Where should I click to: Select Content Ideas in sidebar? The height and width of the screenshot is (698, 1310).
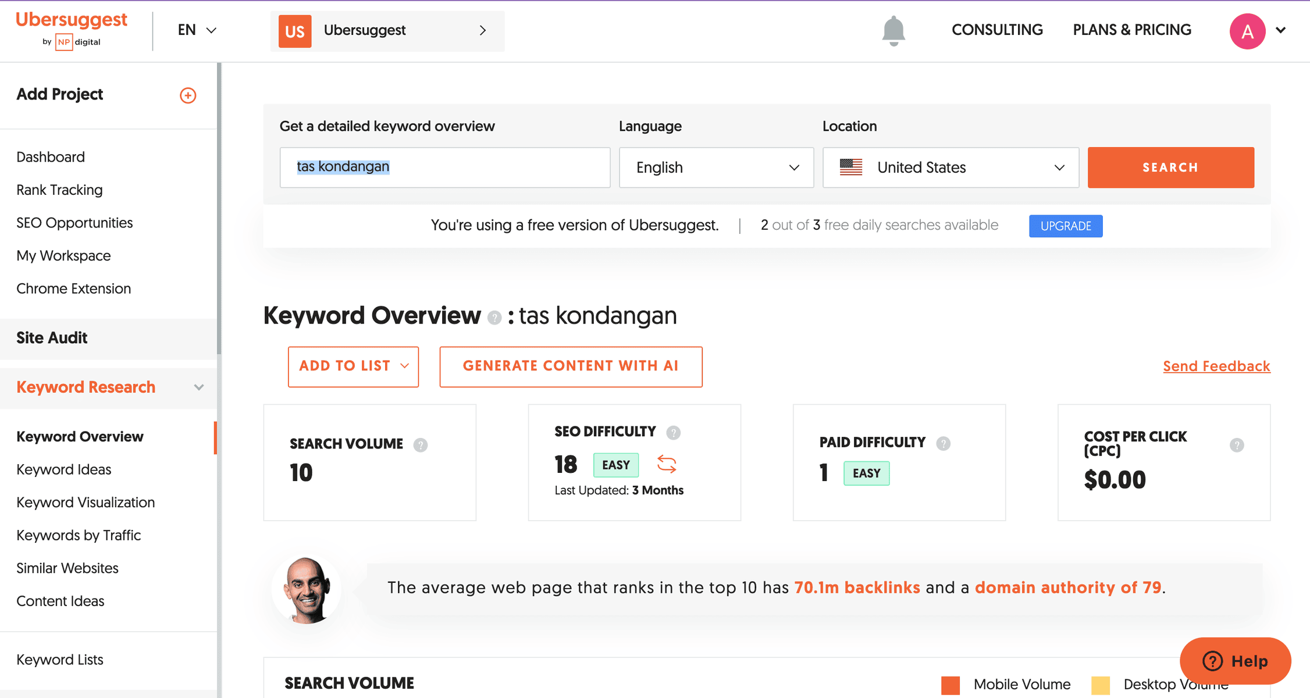[60, 601]
